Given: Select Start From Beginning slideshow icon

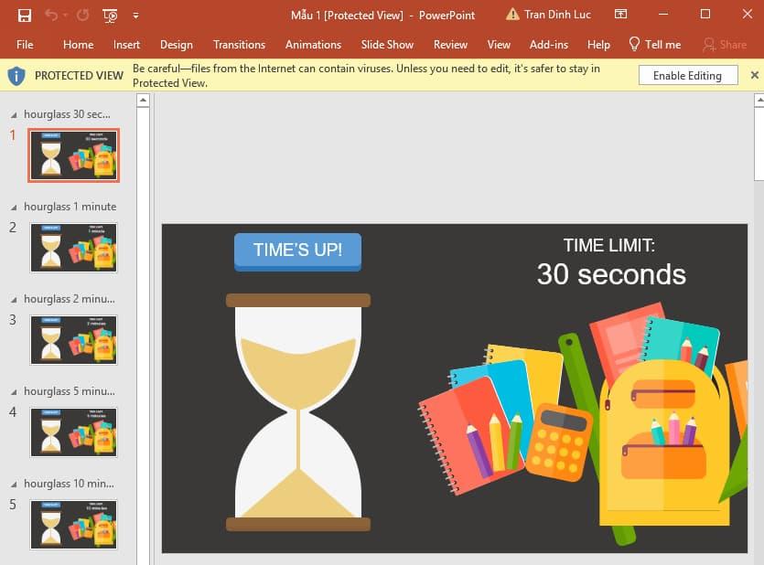Looking at the screenshot, I should 108,15.
